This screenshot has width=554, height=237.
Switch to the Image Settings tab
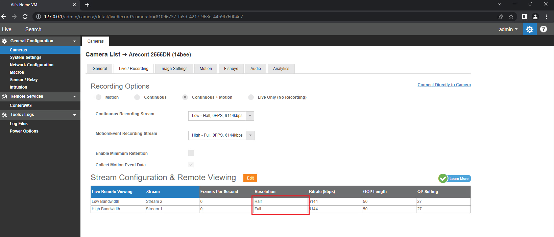click(174, 69)
